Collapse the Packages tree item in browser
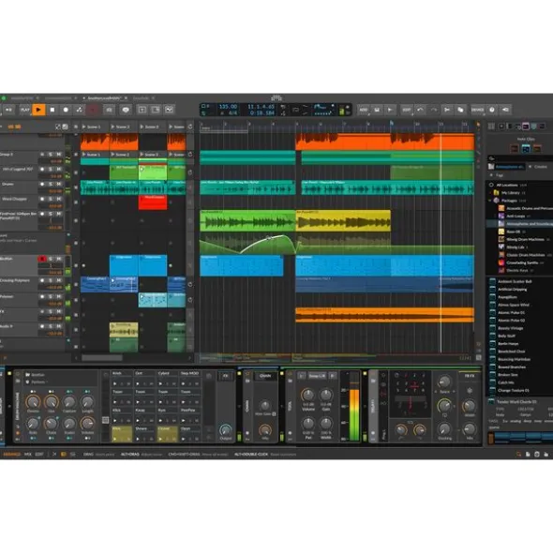The height and width of the screenshot is (554, 553). coord(490,201)
